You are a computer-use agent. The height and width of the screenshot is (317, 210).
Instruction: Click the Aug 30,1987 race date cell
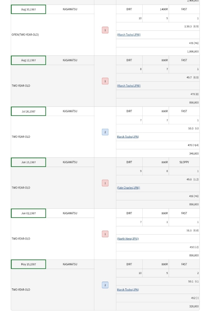pyautogui.click(x=28, y=9)
